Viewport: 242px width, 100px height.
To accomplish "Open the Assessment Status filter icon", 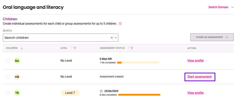I will (132, 48).
